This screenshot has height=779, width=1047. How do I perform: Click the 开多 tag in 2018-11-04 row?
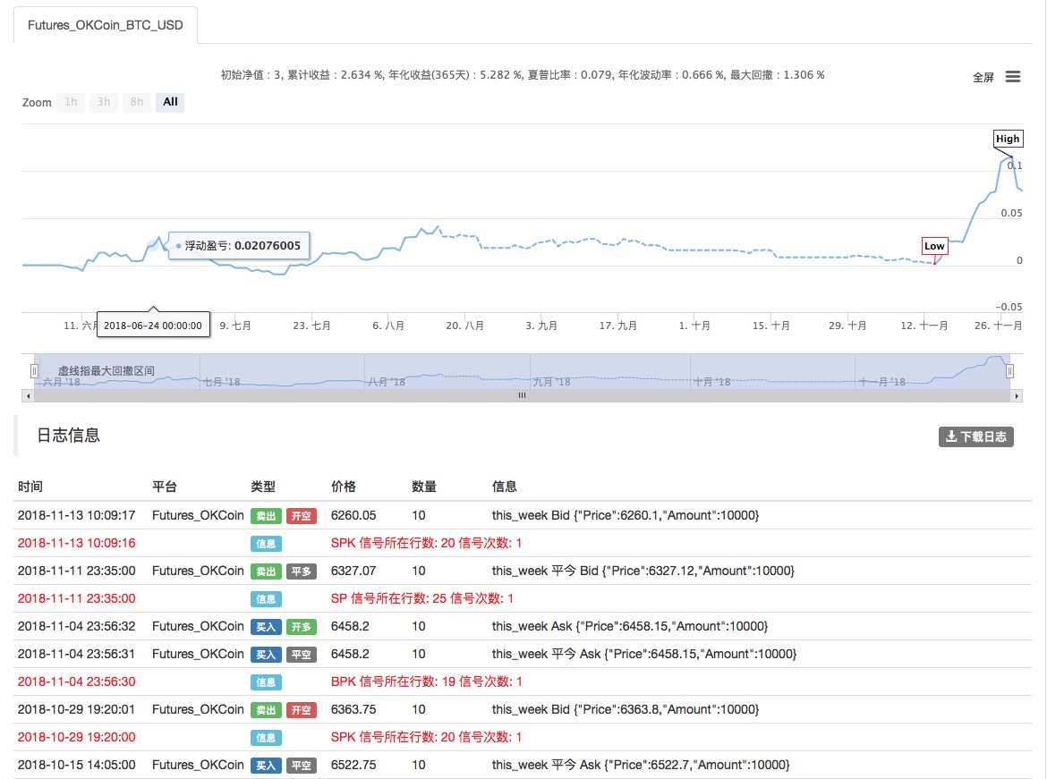pyautogui.click(x=301, y=626)
